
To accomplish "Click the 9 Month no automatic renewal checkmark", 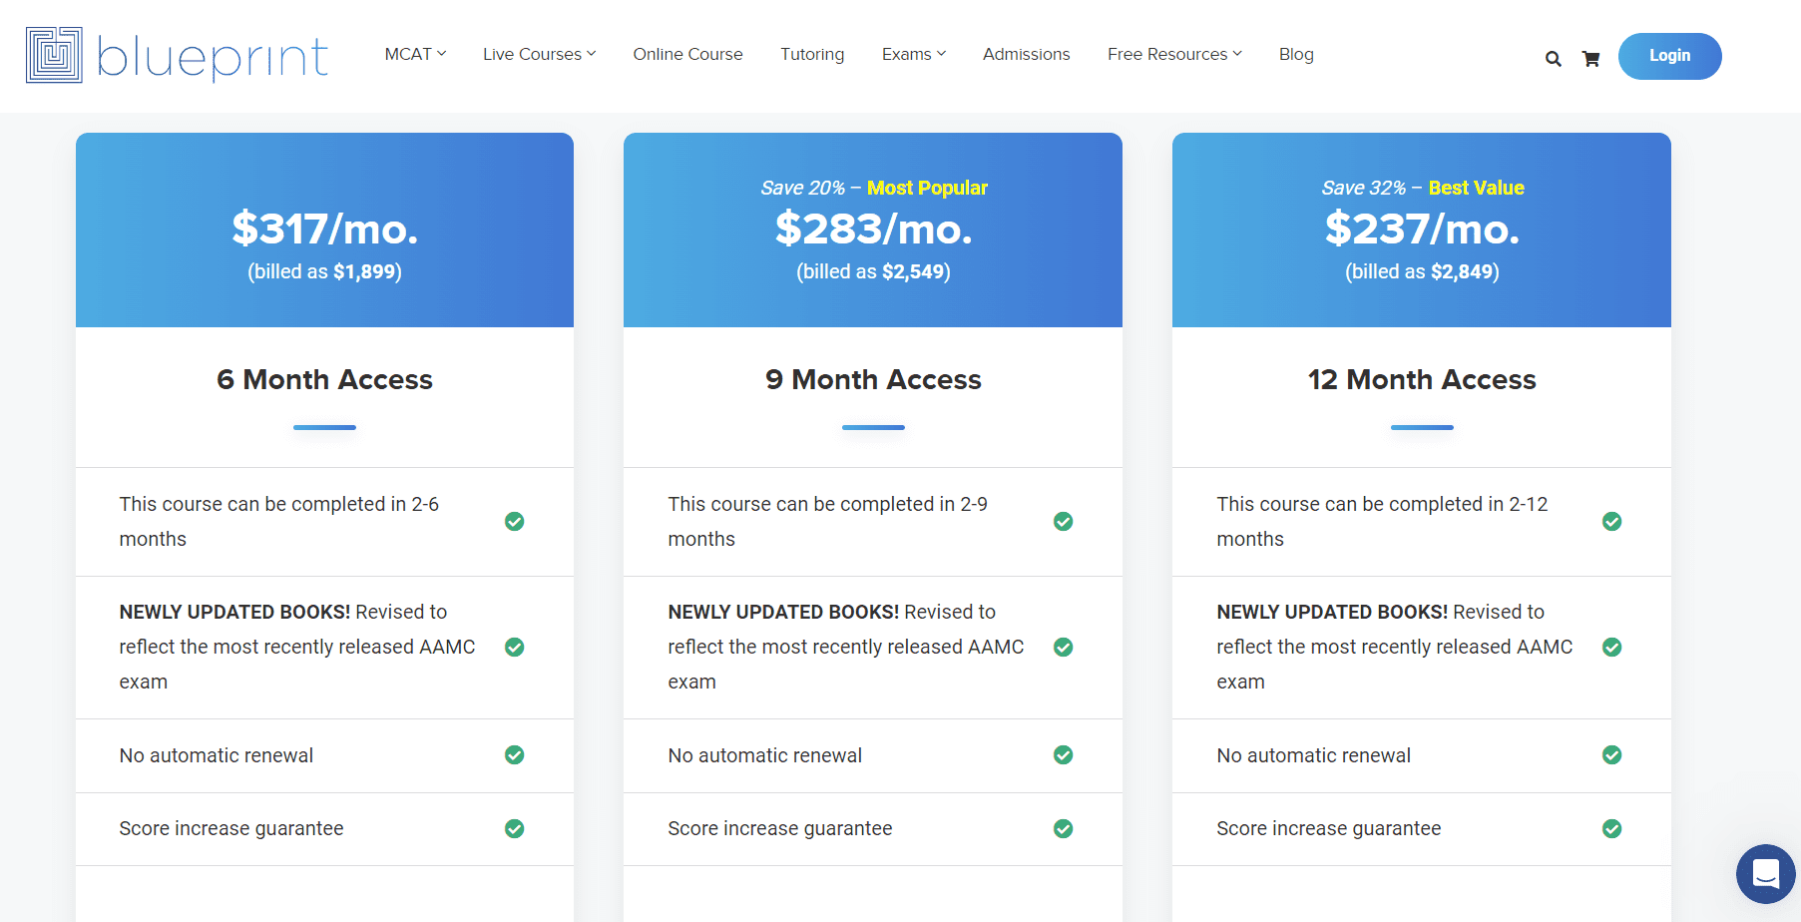I will coord(1063,755).
